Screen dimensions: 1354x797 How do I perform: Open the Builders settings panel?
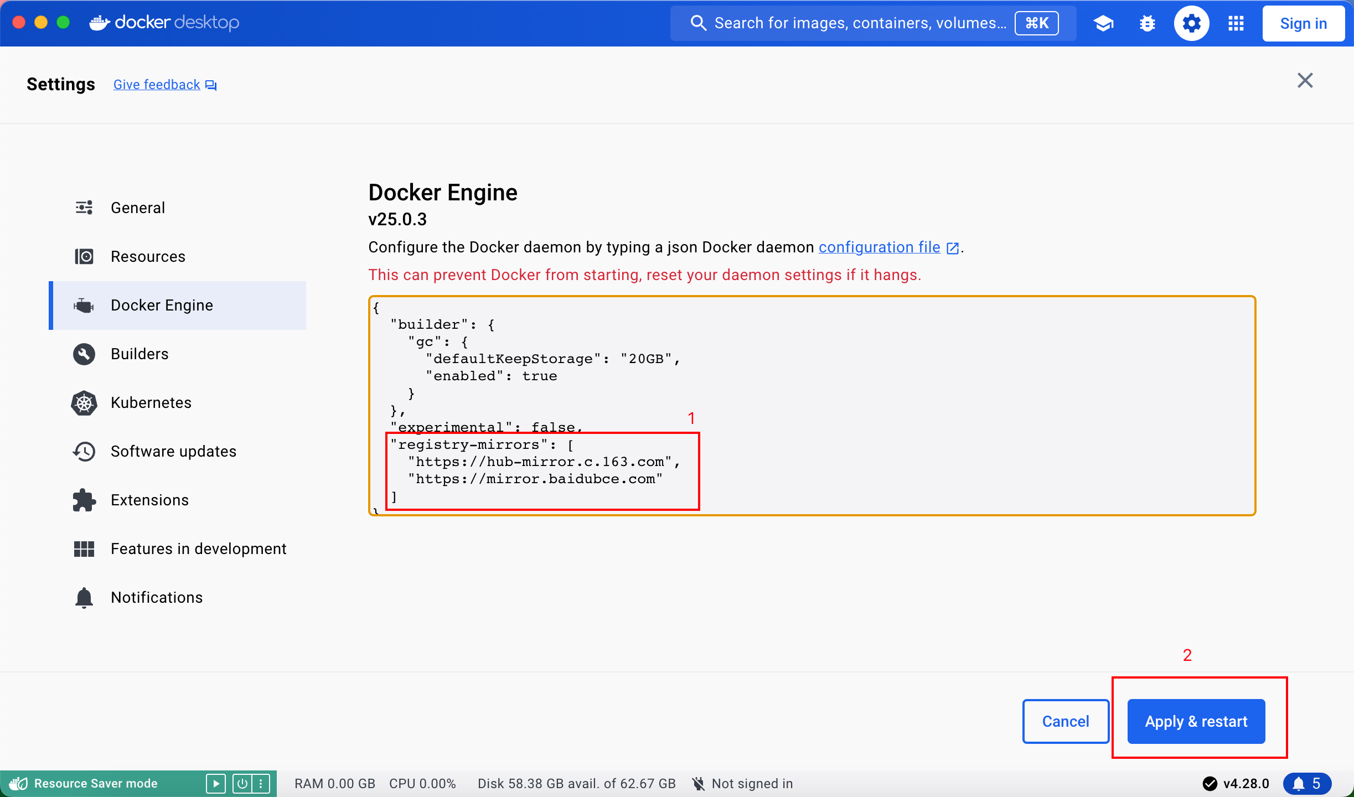(x=139, y=354)
